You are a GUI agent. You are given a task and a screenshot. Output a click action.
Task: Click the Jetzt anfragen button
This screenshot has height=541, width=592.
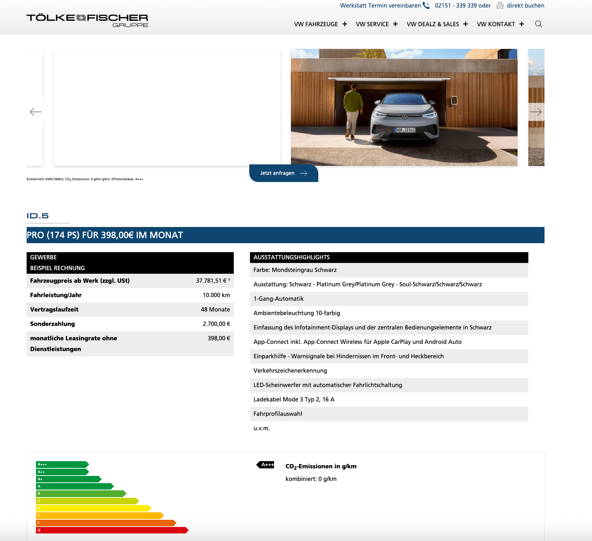pos(284,173)
